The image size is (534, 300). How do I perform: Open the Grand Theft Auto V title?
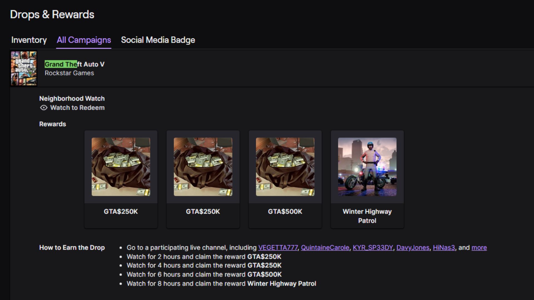(x=75, y=64)
